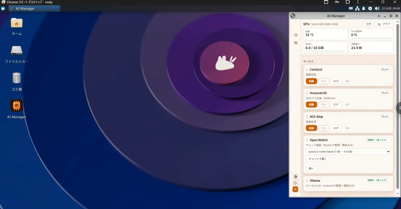Open the ComfyUI ログ log button
The height and width of the screenshot is (209, 401).
[x=336, y=81]
